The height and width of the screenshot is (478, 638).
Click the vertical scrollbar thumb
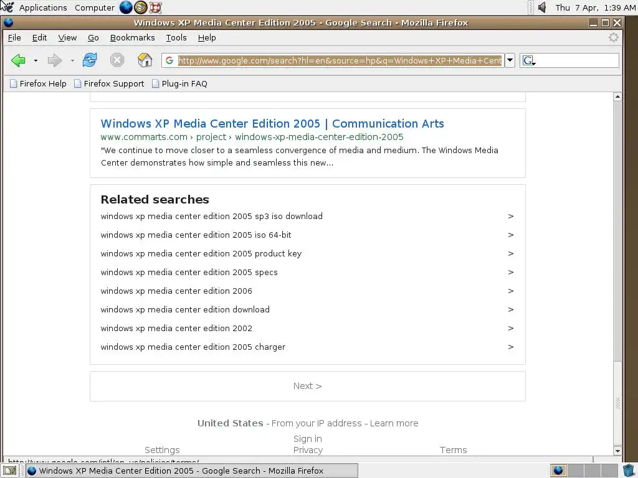tap(617, 403)
